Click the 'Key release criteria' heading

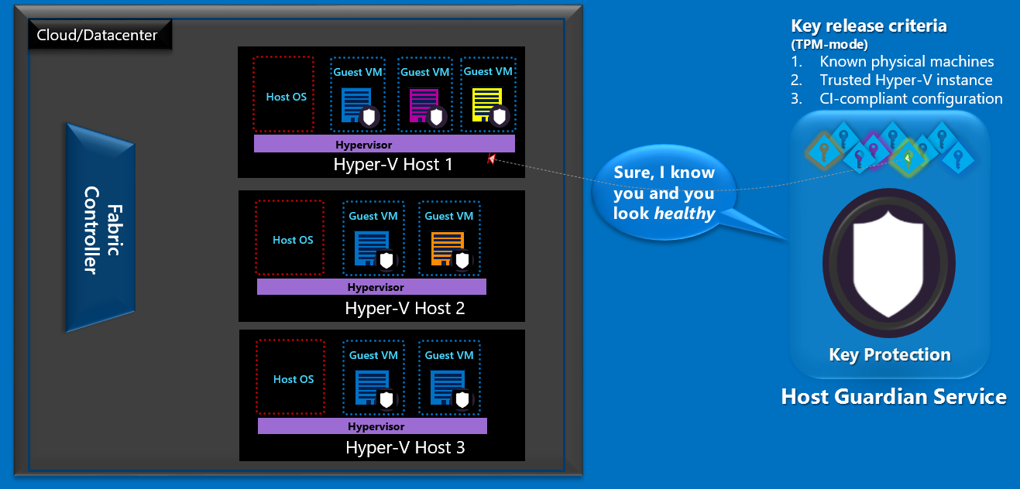[869, 26]
